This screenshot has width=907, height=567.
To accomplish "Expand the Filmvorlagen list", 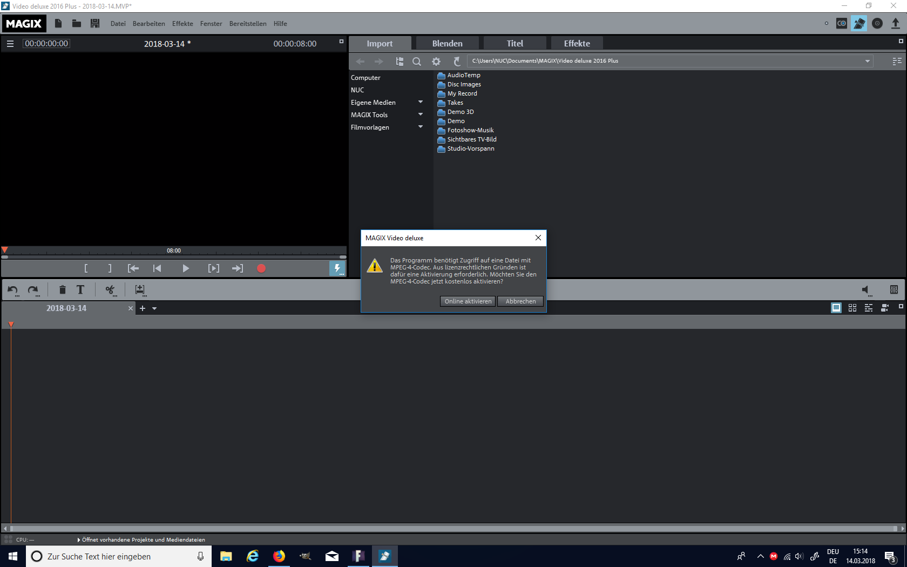I will tap(421, 127).
